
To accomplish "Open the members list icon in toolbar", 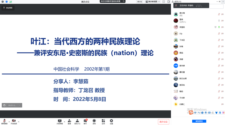I will (77, 121).
